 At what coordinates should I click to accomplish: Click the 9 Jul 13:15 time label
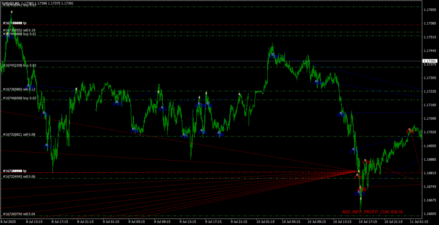[x=188, y=222]
